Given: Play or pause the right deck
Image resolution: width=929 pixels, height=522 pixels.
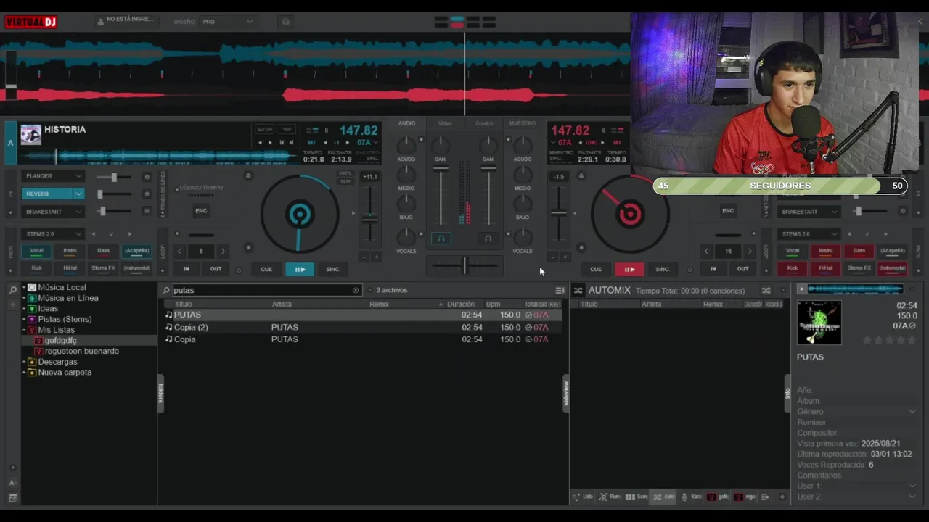Looking at the screenshot, I should (629, 269).
